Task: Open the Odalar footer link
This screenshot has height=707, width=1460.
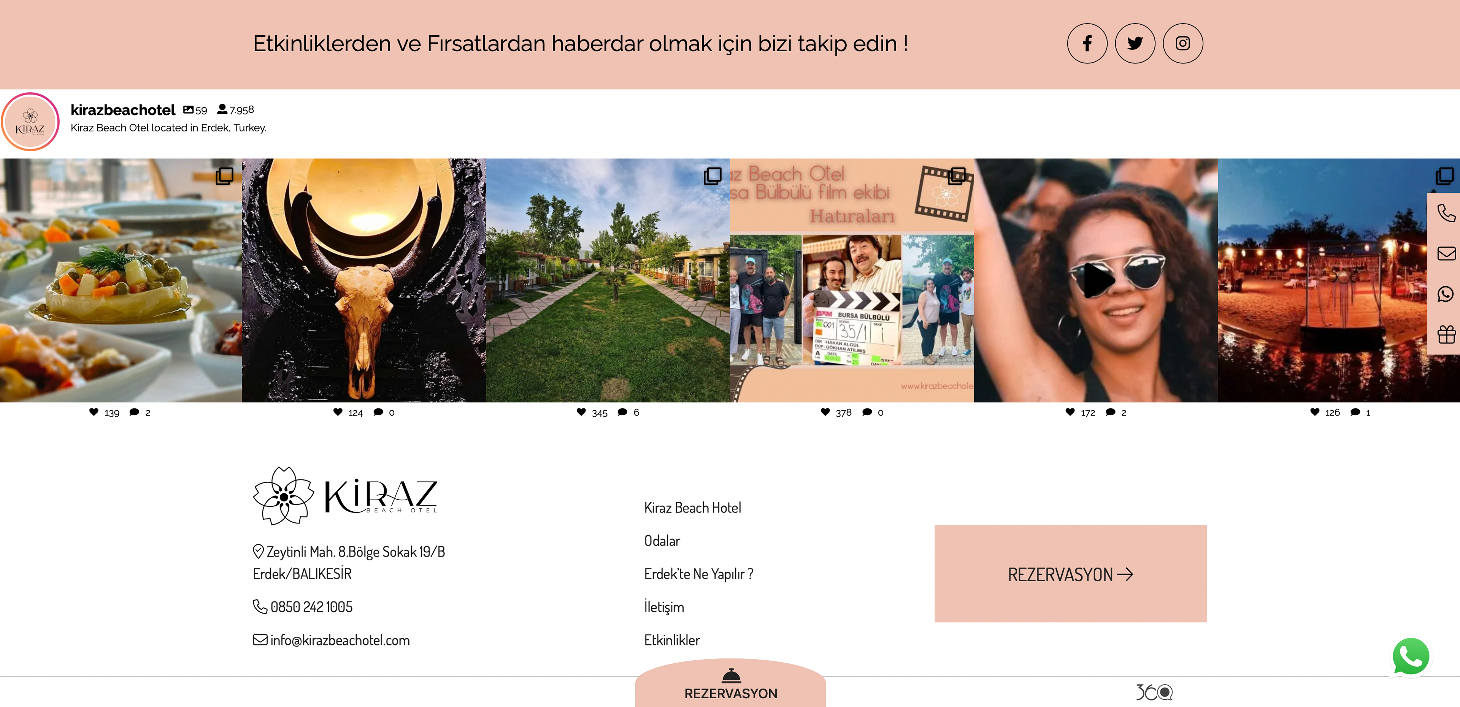Action: 662,541
